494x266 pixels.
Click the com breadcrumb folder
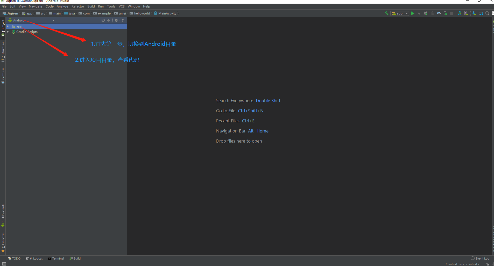point(84,13)
